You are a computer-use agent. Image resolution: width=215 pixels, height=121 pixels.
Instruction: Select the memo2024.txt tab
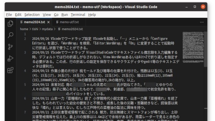tap(34, 22)
